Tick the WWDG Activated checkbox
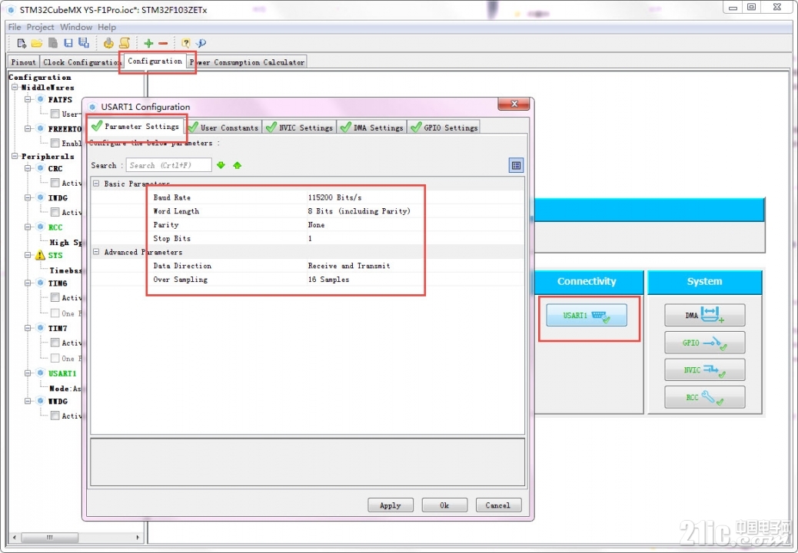Viewport: 798px width, 553px height. pyautogui.click(x=55, y=416)
